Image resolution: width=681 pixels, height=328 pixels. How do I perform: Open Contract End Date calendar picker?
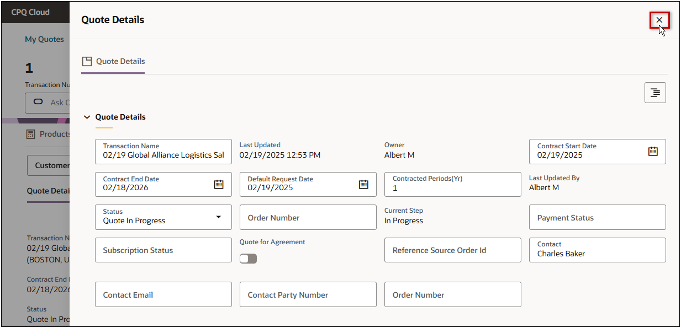coord(219,184)
